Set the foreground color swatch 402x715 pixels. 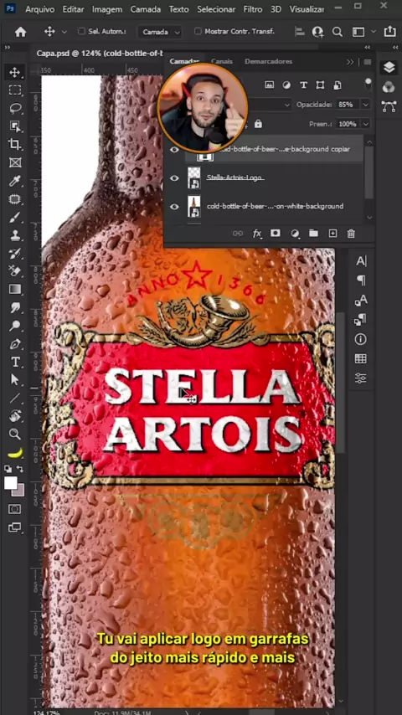11,483
